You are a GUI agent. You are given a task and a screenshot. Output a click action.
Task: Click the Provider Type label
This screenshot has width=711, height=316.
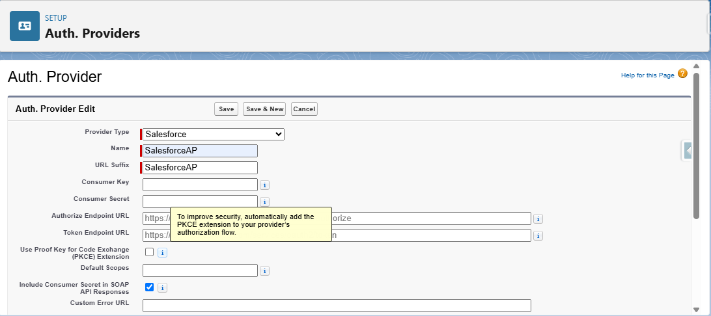(x=107, y=132)
